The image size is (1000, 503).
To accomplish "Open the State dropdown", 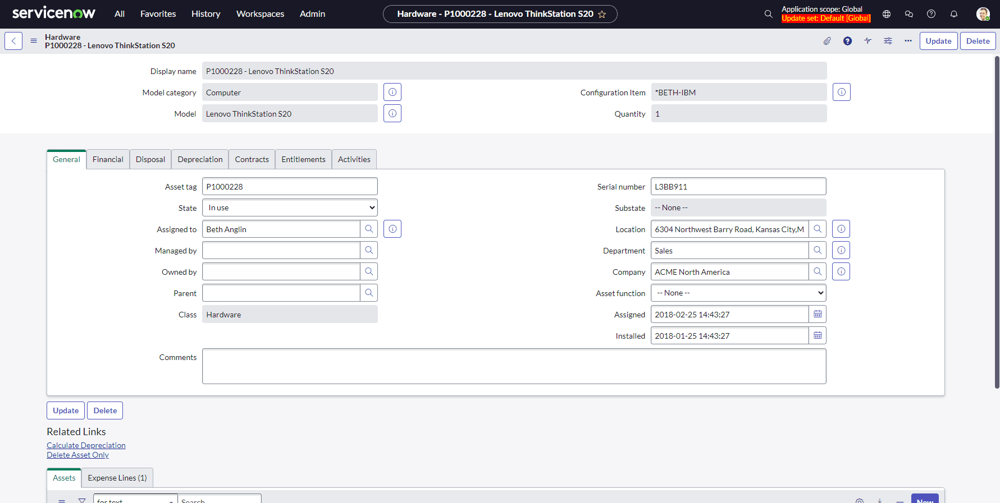I will pos(290,207).
